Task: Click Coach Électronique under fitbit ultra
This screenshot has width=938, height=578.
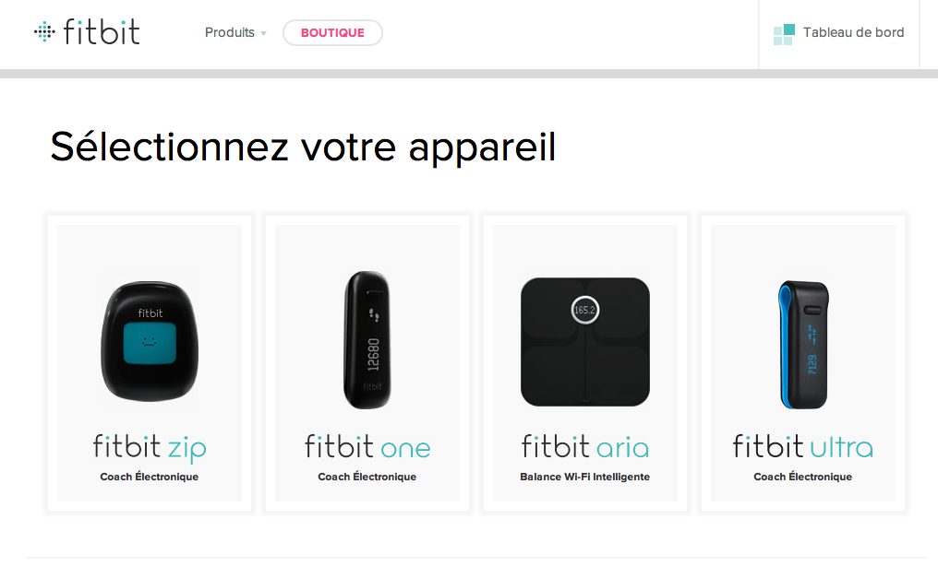Action: [803, 477]
